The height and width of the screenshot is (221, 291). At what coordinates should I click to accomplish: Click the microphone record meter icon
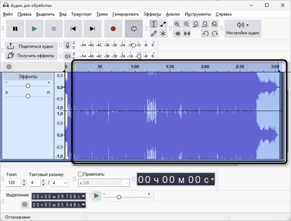click(x=68, y=45)
